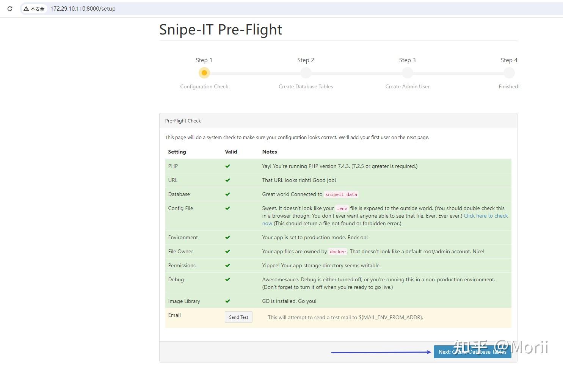Click the Image Library valid checkmark
This screenshot has height=370, width=563.
(227, 301)
